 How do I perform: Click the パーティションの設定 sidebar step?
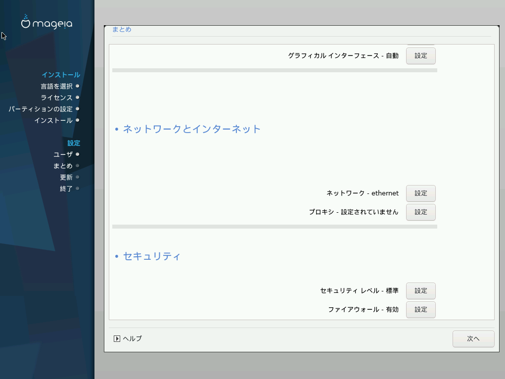(x=41, y=109)
